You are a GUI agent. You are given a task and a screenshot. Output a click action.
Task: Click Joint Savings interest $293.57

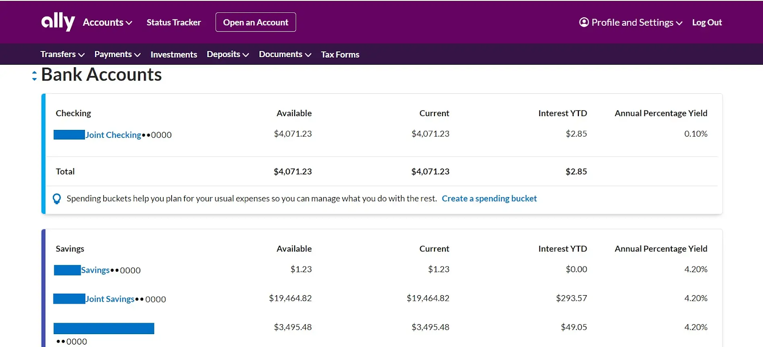pos(571,298)
